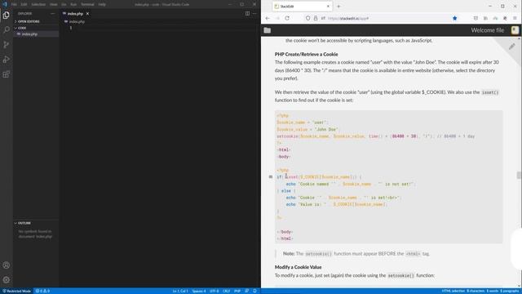Close the StackEdit browser tab
The width and height of the screenshot is (522, 294).
pyautogui.click(x=328, y=7)
